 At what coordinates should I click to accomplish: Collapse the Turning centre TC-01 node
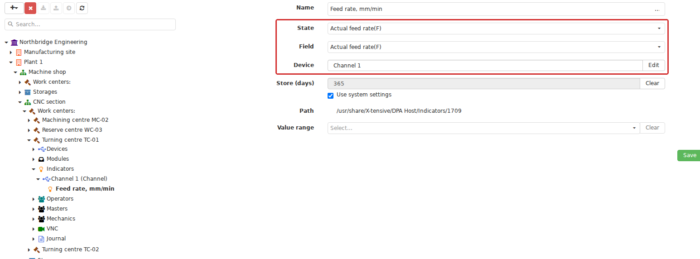(29, 140)
